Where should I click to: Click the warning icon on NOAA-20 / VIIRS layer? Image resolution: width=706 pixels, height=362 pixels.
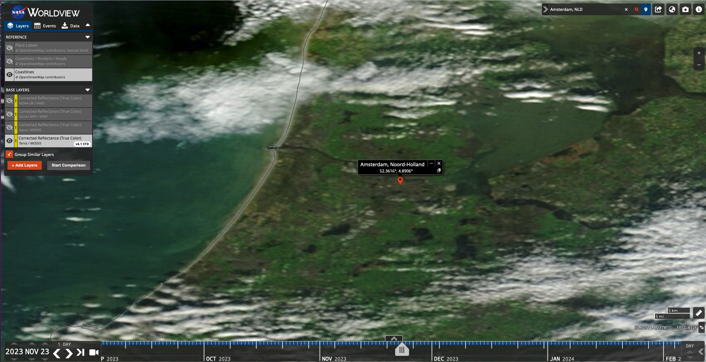pos(16,101)
